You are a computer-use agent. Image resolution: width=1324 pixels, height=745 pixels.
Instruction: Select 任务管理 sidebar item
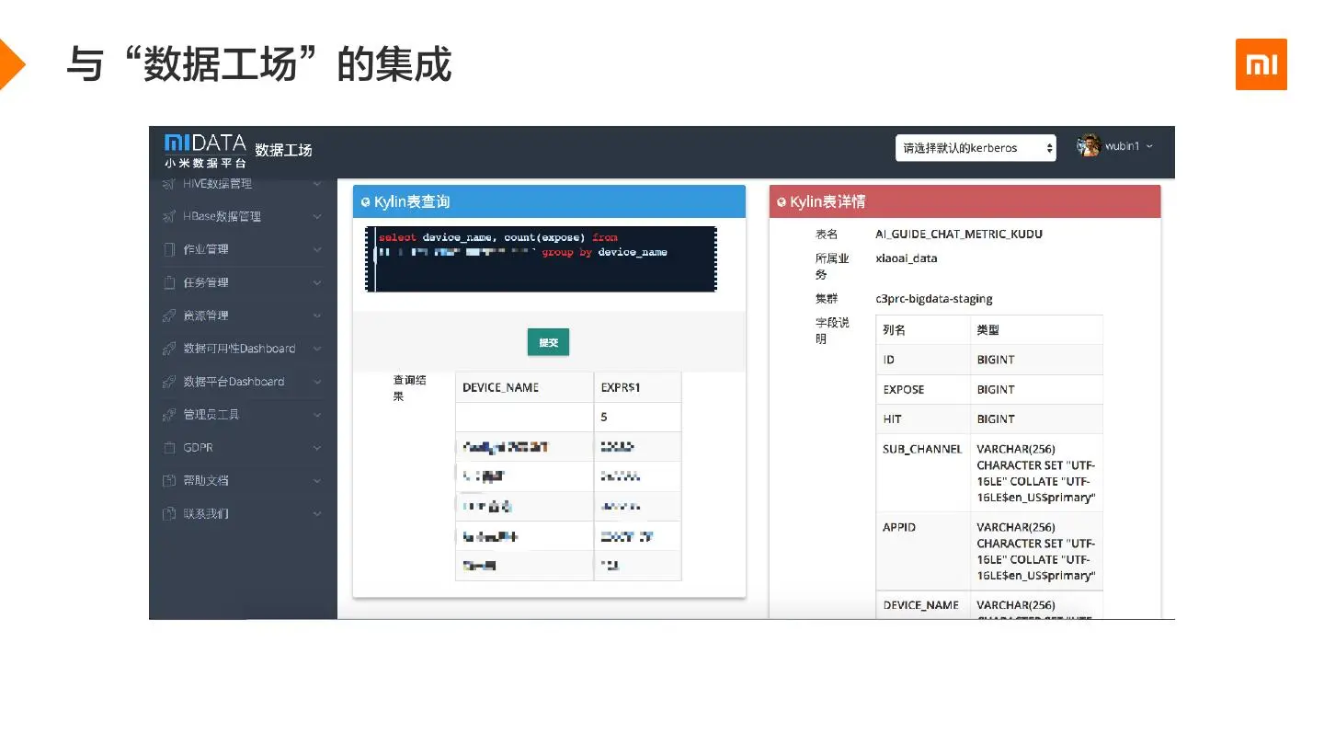[206, 283]
